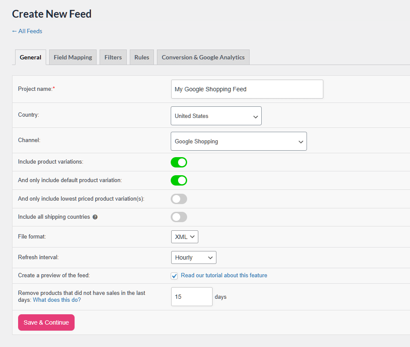Click the Save & Continue button
Screen dimensions: 410x347
(46, 322)
